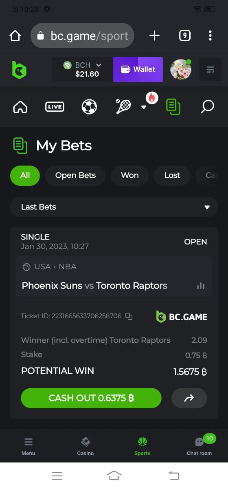Copy the Ticket ID with copy icon
Screen dimensions: 228x489
129,316
